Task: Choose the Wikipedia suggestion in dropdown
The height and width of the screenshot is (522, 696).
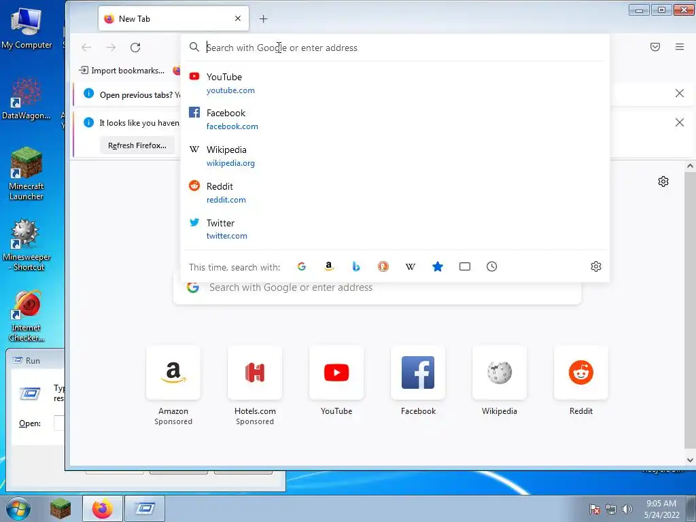Action: click(395, 156)
